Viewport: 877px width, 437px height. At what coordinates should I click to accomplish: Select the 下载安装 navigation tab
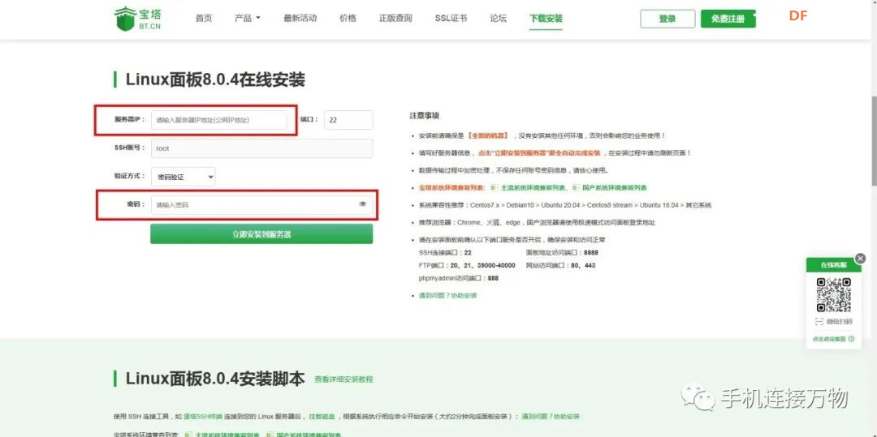point(546,19)
